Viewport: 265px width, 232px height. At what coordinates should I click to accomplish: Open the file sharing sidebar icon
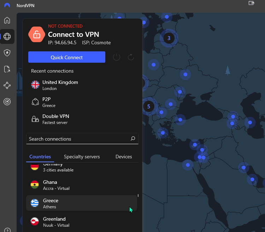pyautogui.click(x=7, y=69)
